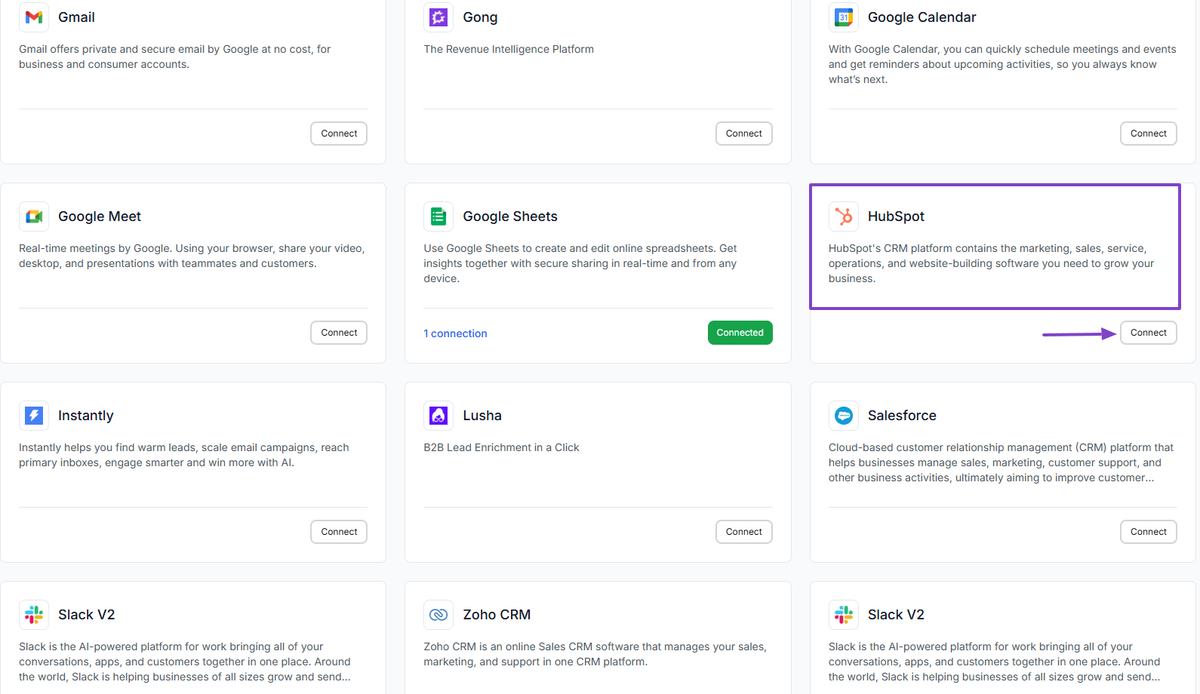This screenshot has width=1200, height=694.
Task: Open the '1 connection' link for Google Sheets
Action: click(x=455, y=333)
